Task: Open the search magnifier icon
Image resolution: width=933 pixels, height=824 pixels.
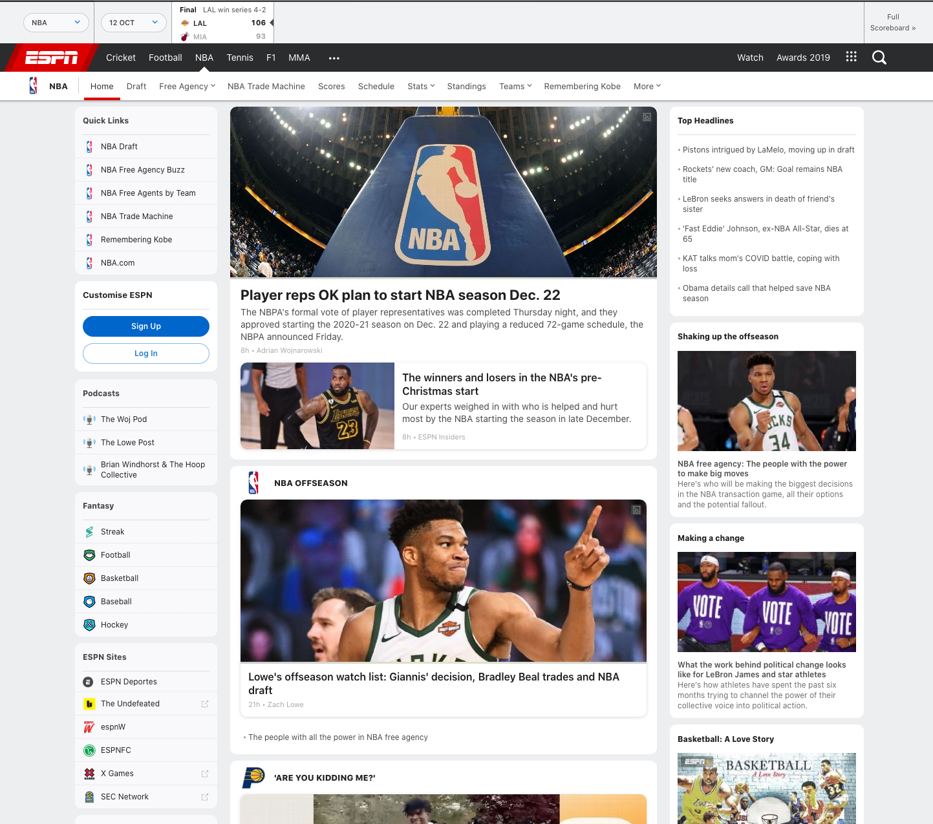Action: pyautogui.click(x=879, y=58)
